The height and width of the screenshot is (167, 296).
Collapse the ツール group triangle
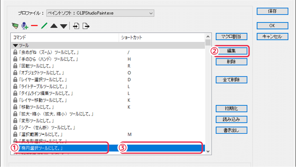(x=16, y=45)
